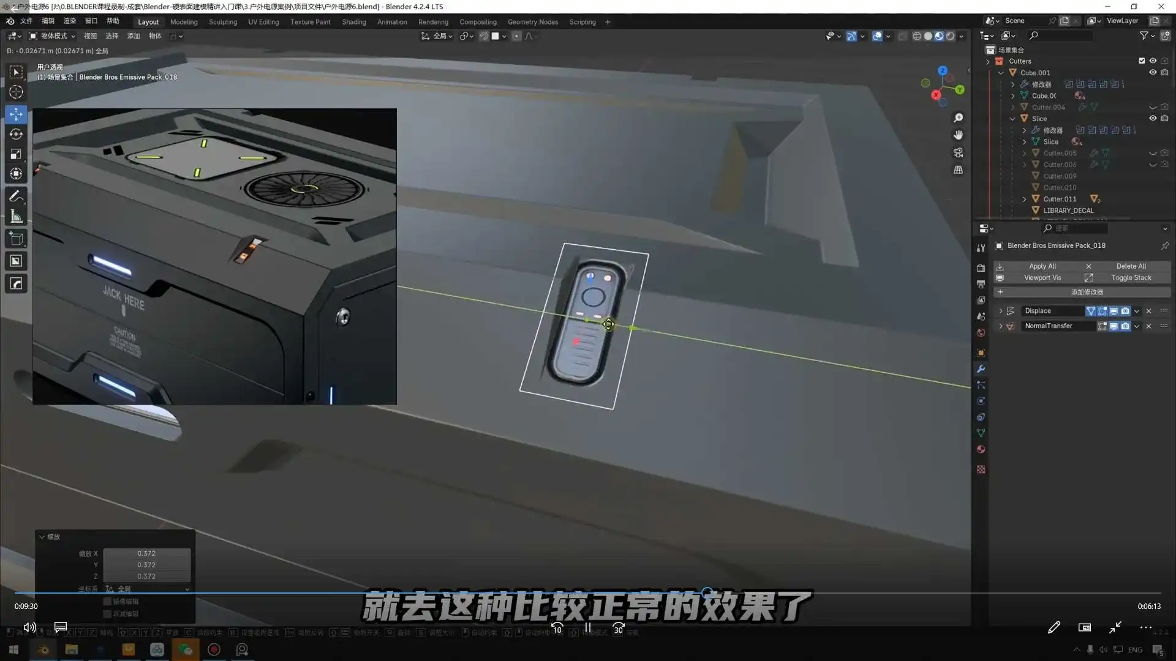Select the Measure tool in the toolbar
The image size is (1176, 661).
[x=17, y=216]
